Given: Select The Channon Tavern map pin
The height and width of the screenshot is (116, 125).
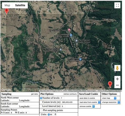Looking at the screenshot, I should click(x=69, y=30).
